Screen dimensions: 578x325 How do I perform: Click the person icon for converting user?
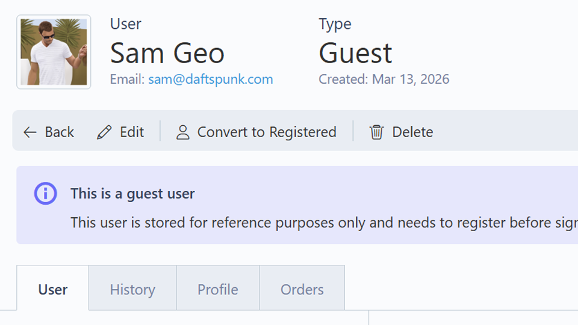182,132
